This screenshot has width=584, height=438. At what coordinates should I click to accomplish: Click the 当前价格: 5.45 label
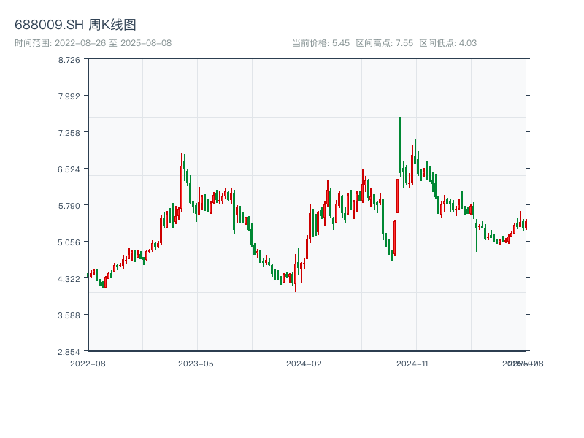[x=320, y=43]
